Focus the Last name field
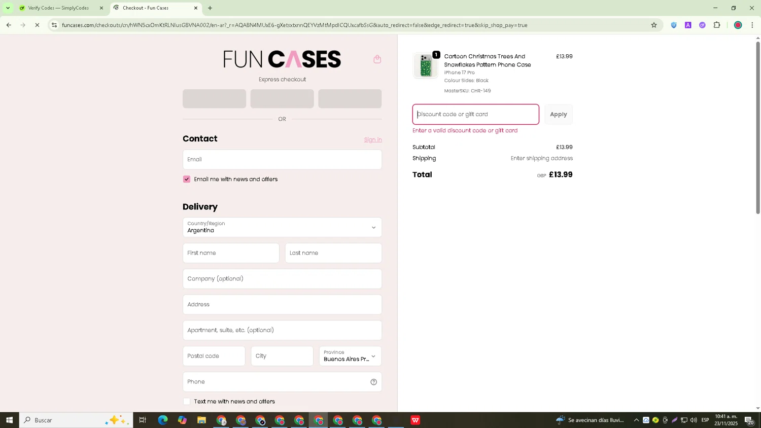Image resolution: width=761 pixels, height=428 pixels. pos(333,253)
